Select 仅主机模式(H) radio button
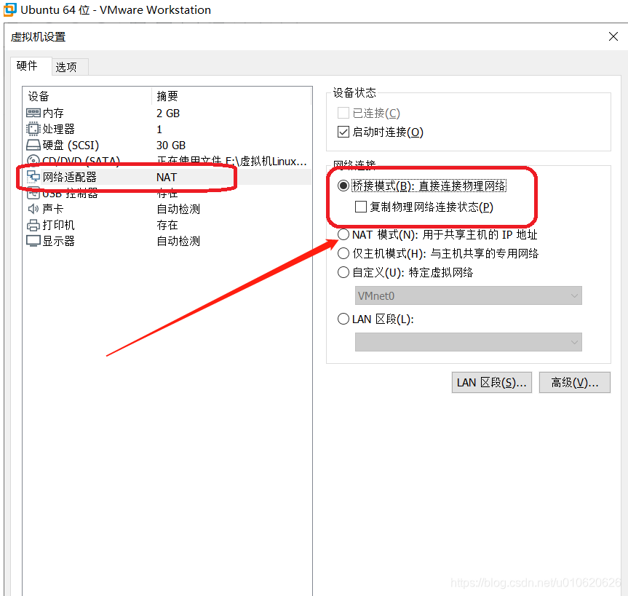 pyautogui.click(x=343, y=253)
